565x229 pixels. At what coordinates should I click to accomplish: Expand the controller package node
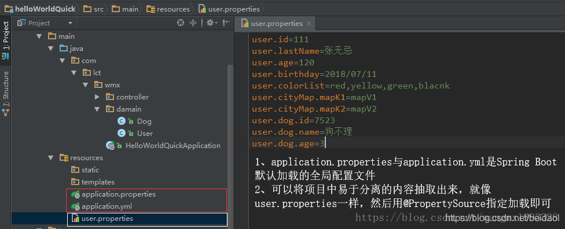coord(97,97)
